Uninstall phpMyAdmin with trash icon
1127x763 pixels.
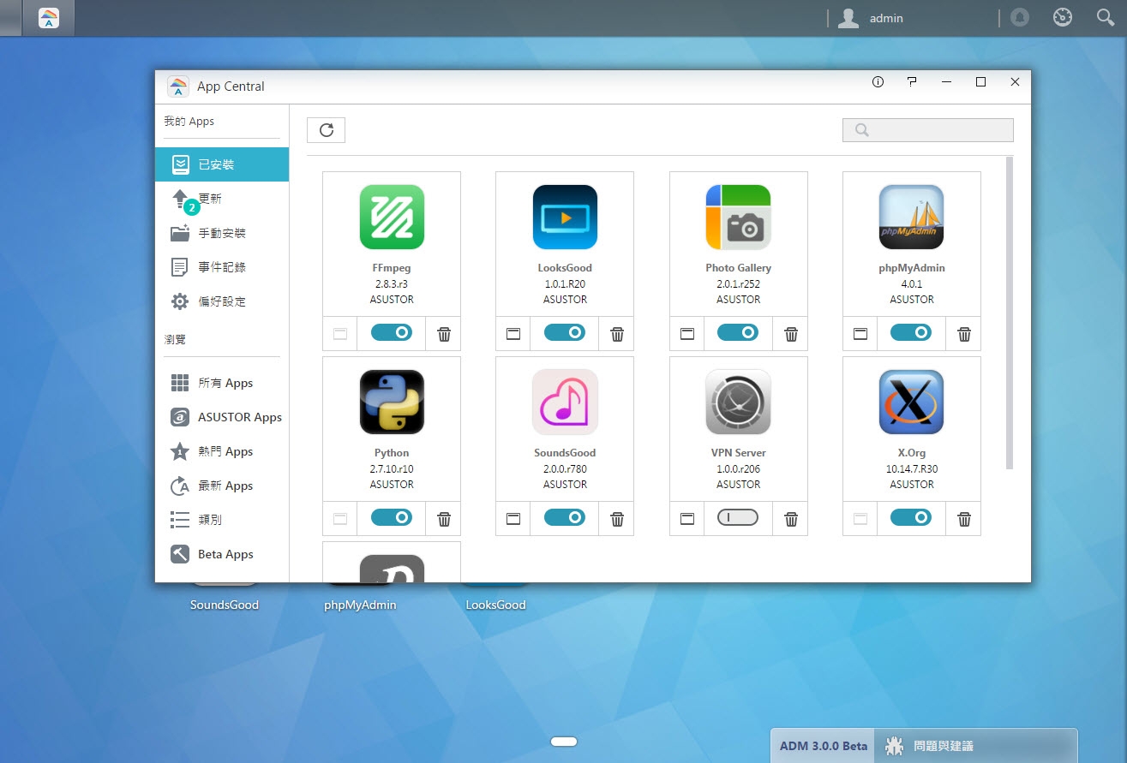coord(964,334)
